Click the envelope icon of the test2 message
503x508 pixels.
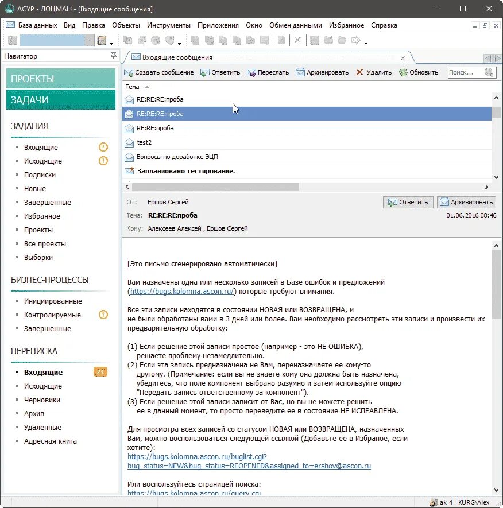[129, 142]
